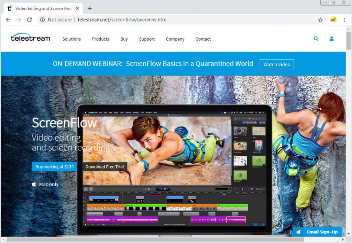Select the Video Editing and Screen Rec tab
Image resolution: width=352 pixels, height=243 pixels.
pyautogui.click(x=43, y=8)
